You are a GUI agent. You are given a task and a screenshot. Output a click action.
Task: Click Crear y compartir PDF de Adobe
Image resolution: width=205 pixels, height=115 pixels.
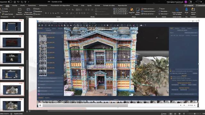[x=177, y=11]
